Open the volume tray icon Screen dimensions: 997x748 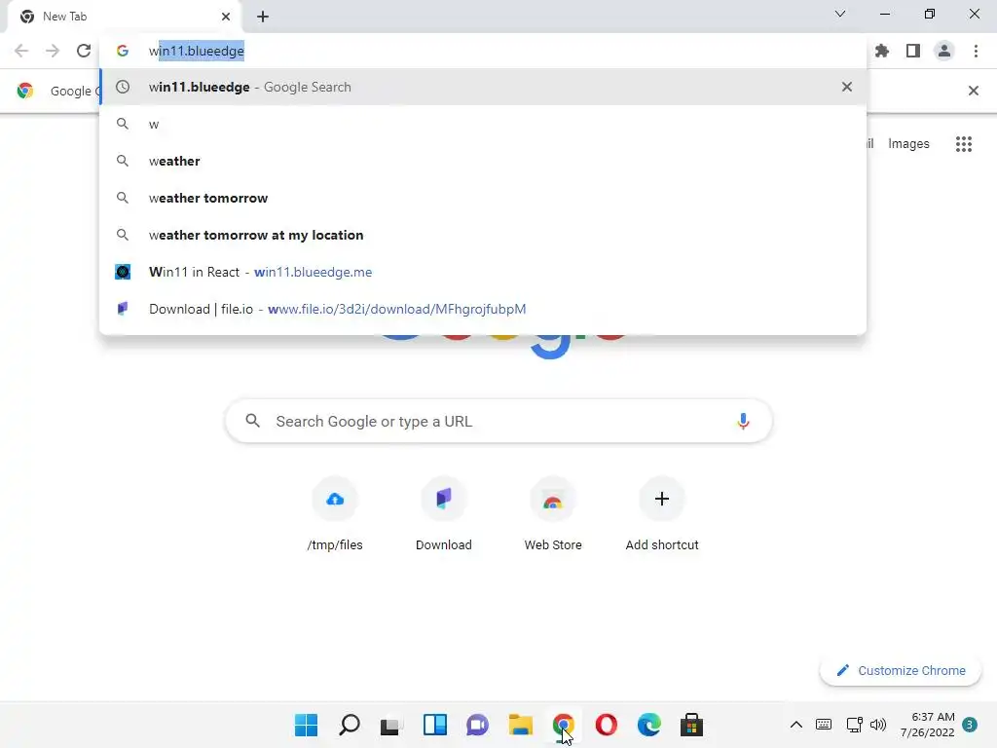point(878,725)
